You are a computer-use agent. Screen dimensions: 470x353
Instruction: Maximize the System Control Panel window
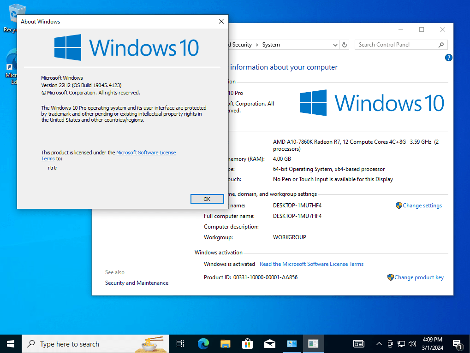point(422,29)
